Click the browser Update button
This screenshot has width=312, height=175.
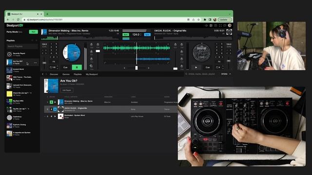(x=225, y=19)
